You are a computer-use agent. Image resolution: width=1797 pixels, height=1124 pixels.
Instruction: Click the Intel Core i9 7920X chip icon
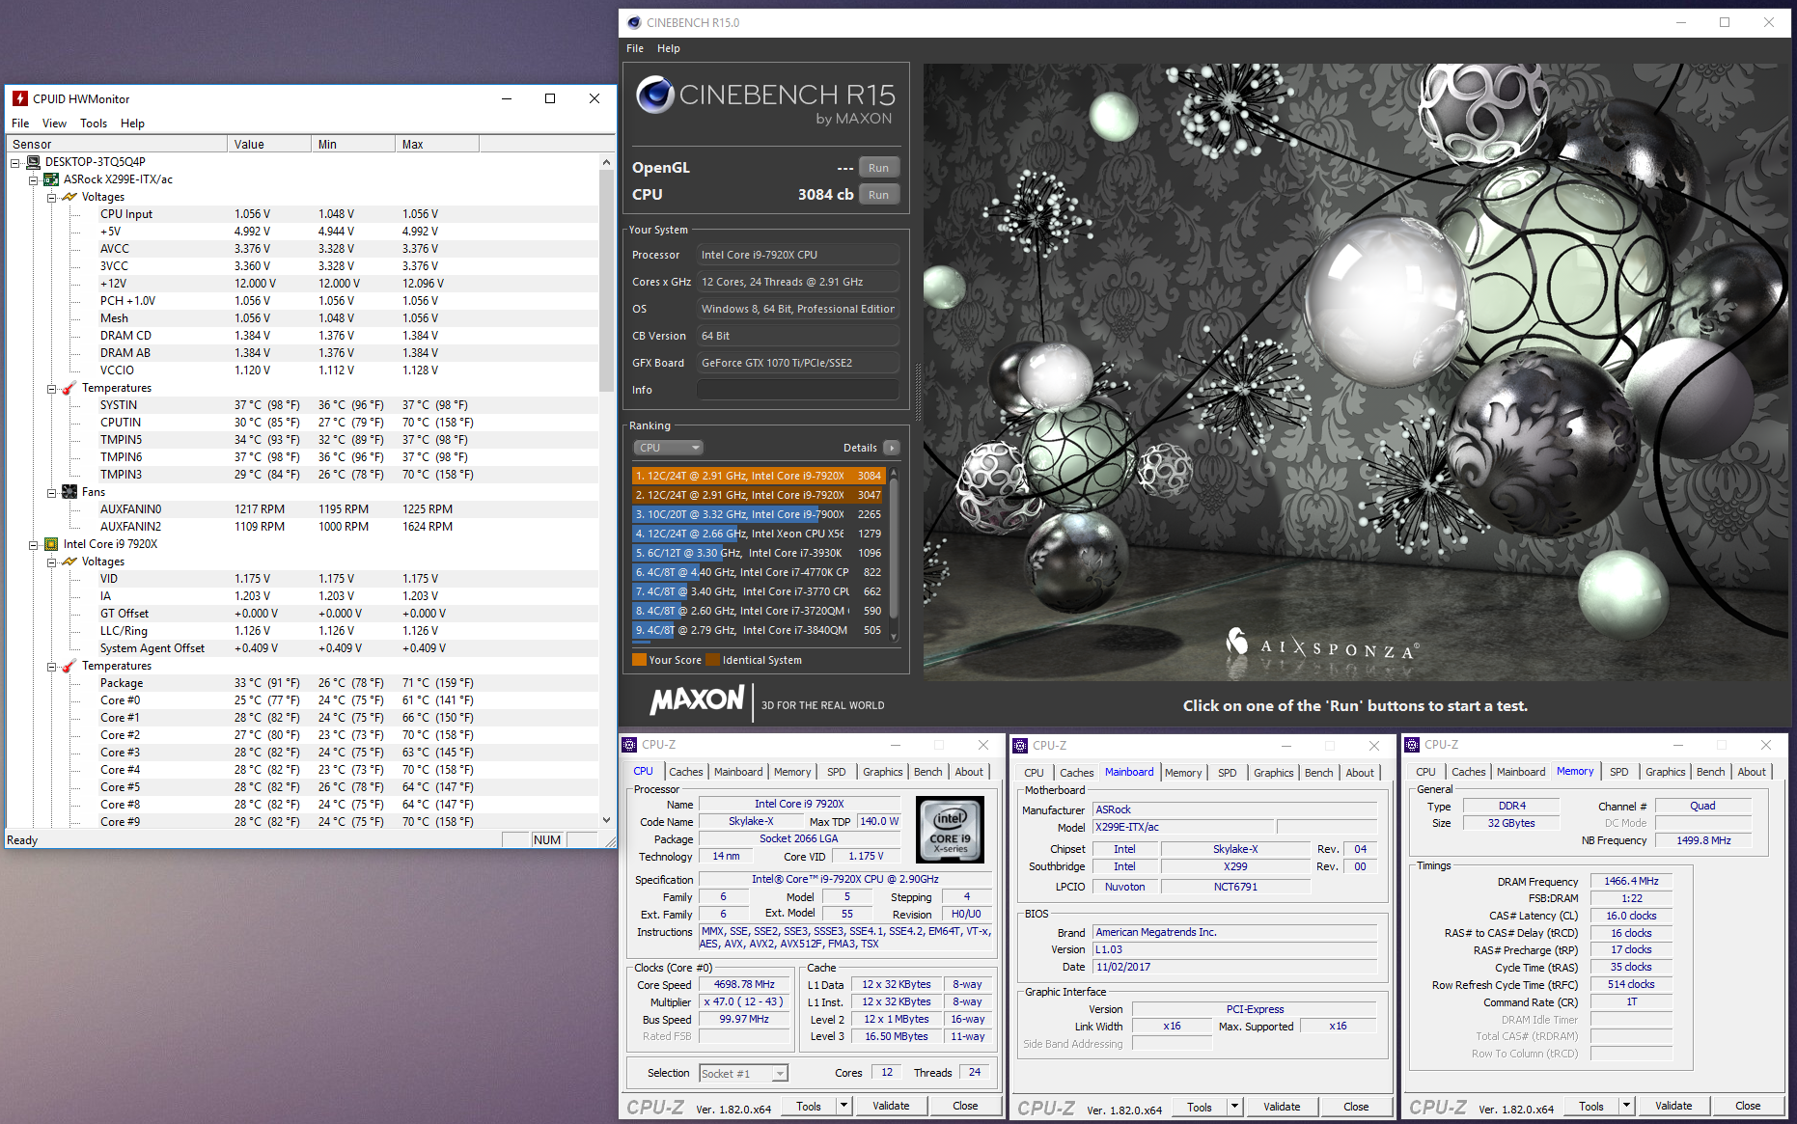(x=51, y=544)
